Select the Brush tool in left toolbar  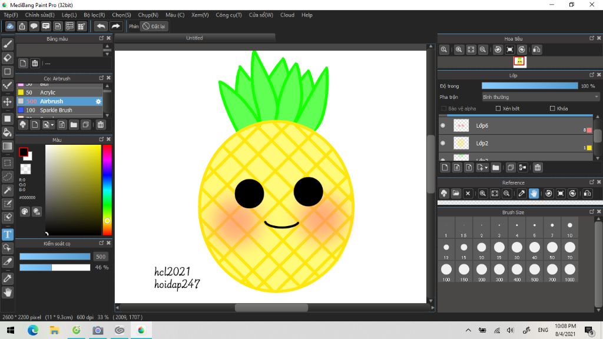[x=7, y=44]
